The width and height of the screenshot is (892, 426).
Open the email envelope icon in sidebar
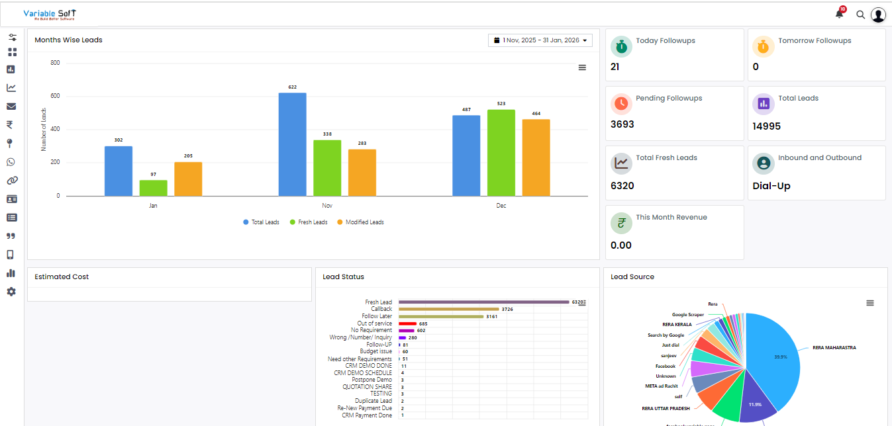pos(11,106)
